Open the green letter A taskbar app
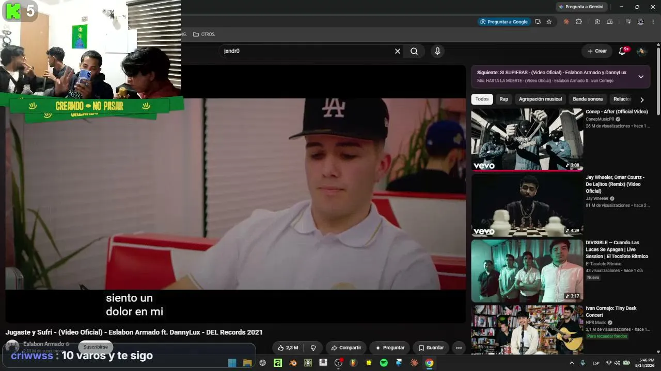The width and height of the screenshot is (661, 371). coord(278,363)
